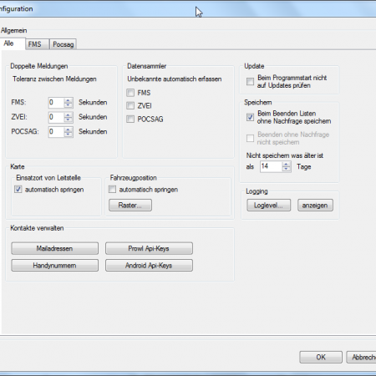Open Handynummern contacts
The image size is (376, 376).
point(55,266)
